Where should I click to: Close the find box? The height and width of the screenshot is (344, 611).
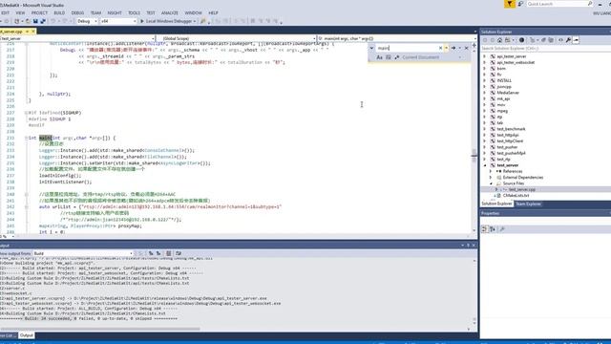point(467,48)
